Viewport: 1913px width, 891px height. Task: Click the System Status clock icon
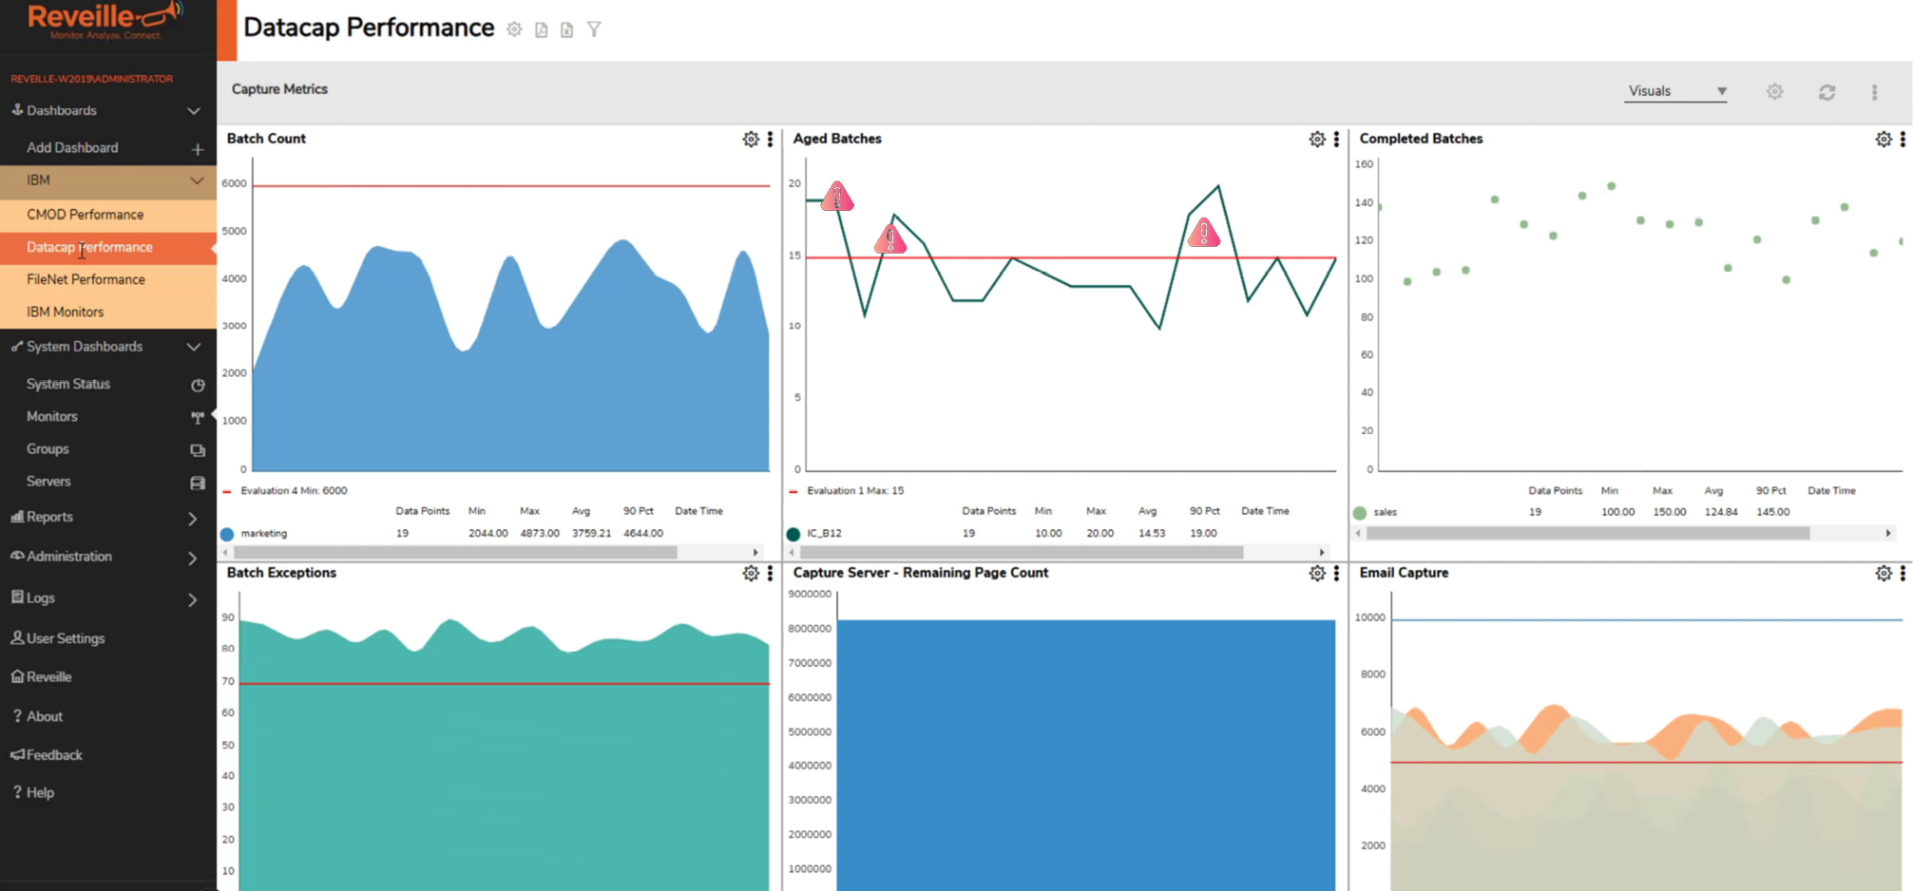tap(198, 385)
